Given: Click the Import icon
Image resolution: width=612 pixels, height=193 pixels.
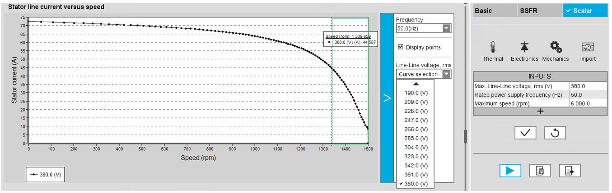Looking at the screenshot, I should click(588, 47).
